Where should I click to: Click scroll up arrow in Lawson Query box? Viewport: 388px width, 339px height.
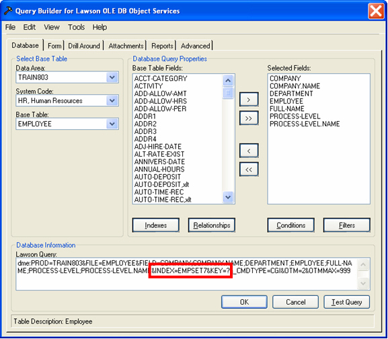tap(363, 265)
